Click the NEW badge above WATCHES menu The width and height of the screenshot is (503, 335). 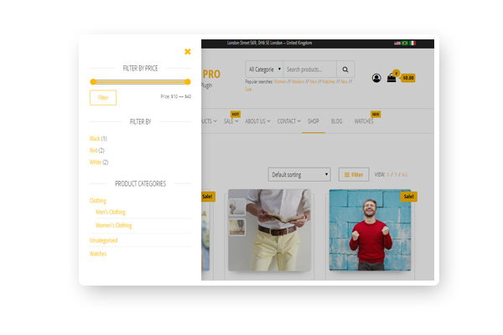[x=376, y=114]
